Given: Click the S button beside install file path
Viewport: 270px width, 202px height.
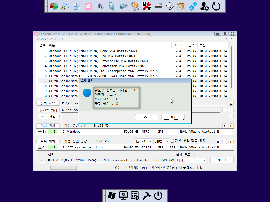Looking at the screenshot, I should (x=231, y=104).
